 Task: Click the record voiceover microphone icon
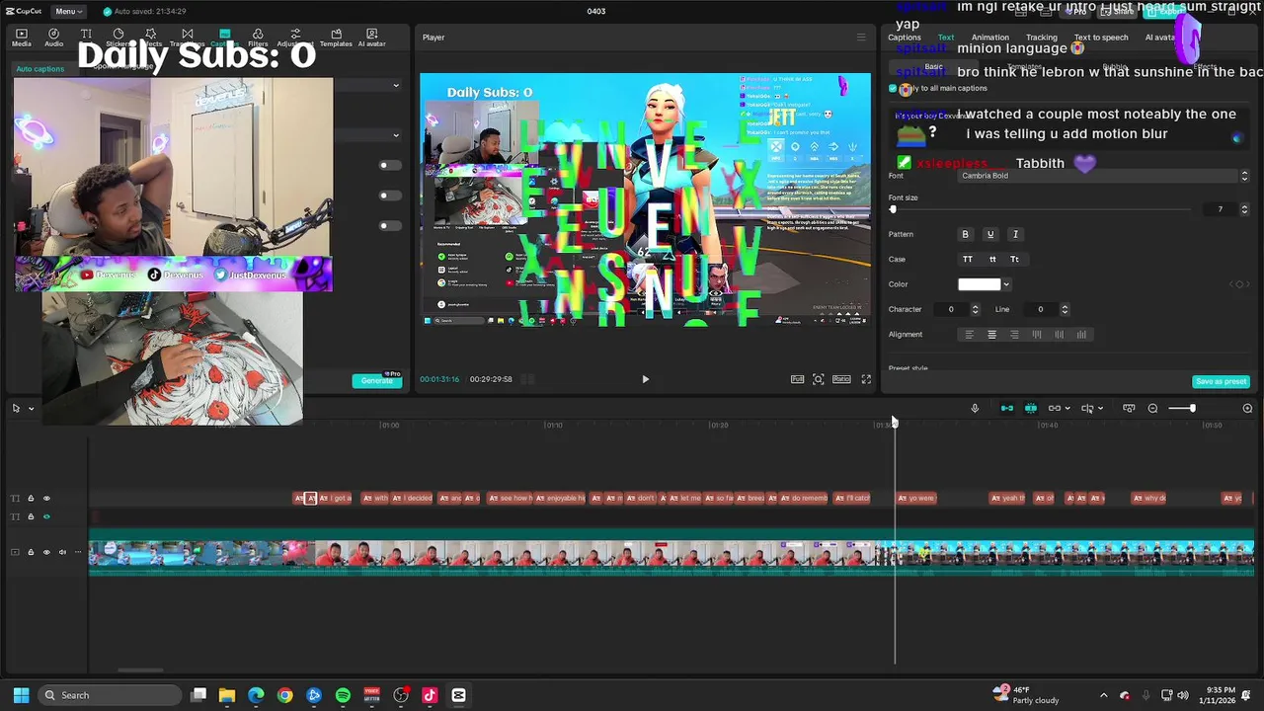pos(975,408)
